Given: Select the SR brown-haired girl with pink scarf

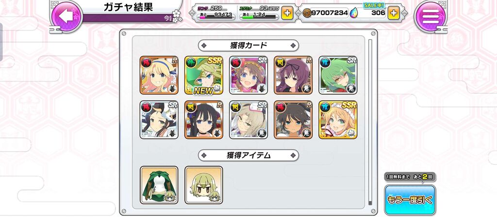Looking at the screenshot, I should 248,75.
